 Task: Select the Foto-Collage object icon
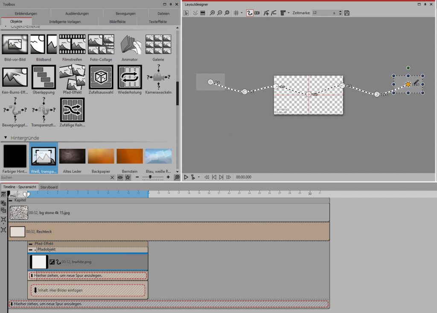tap(101, 44)
